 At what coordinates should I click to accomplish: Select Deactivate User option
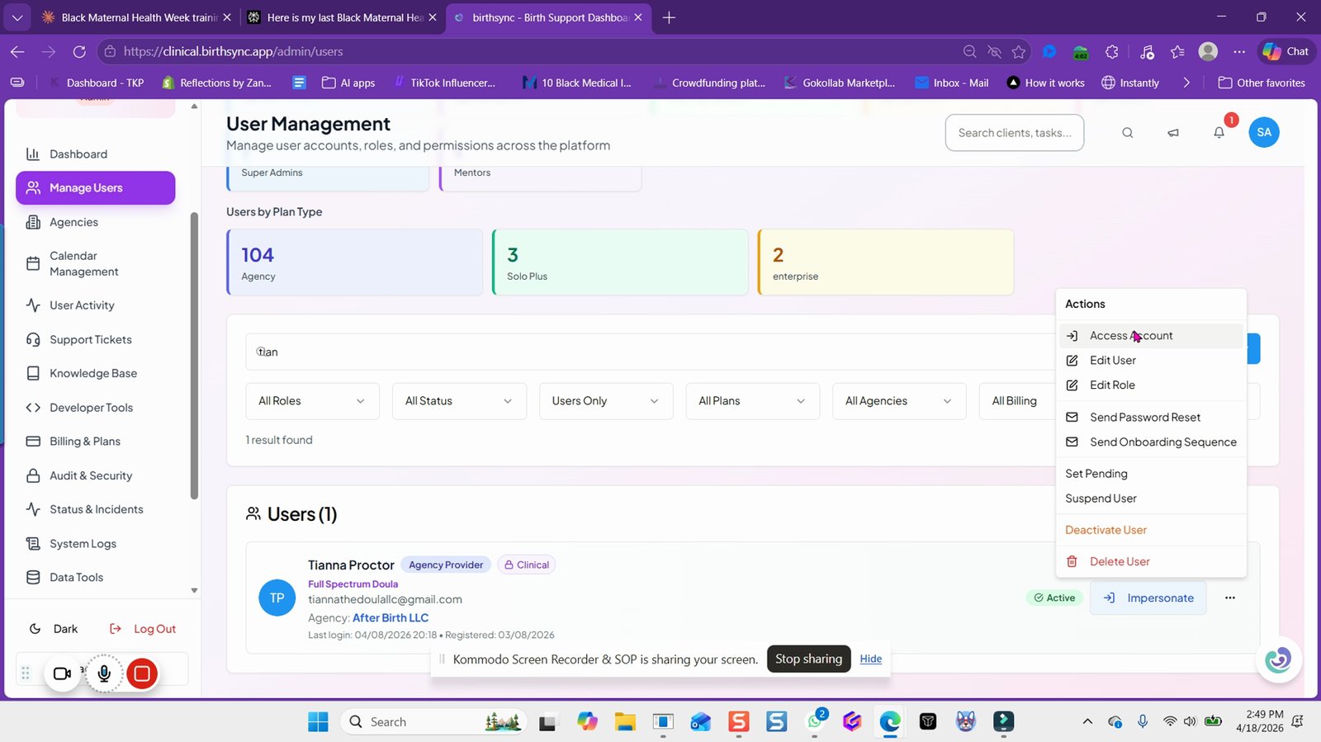[1151, 530]
